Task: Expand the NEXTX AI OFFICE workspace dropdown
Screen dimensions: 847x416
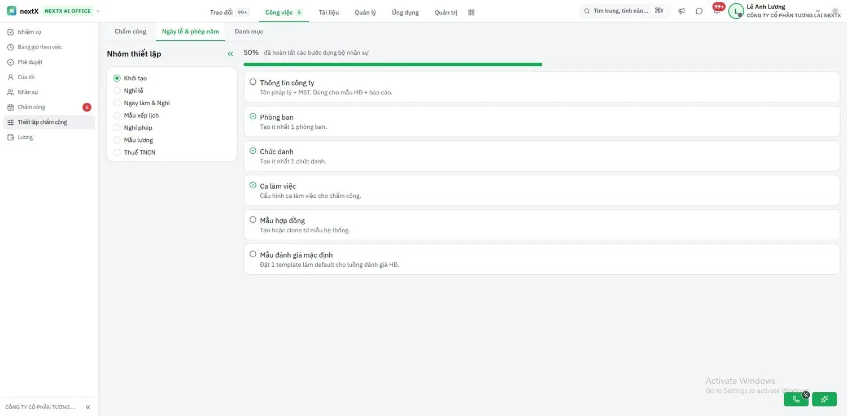Action: [98, 11]
